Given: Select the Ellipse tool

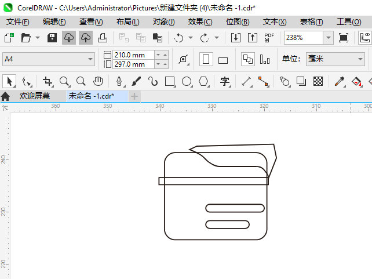Looking at the screenshot, I should [x=187, y=81].
